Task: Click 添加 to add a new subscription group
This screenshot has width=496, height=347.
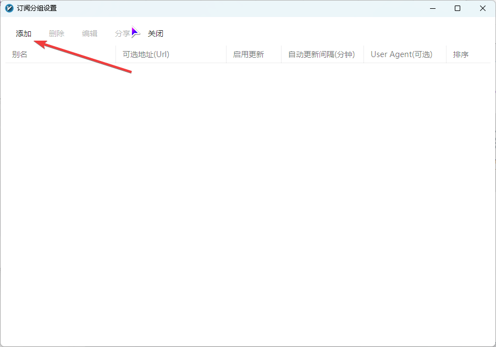Action: click(23, 33)
